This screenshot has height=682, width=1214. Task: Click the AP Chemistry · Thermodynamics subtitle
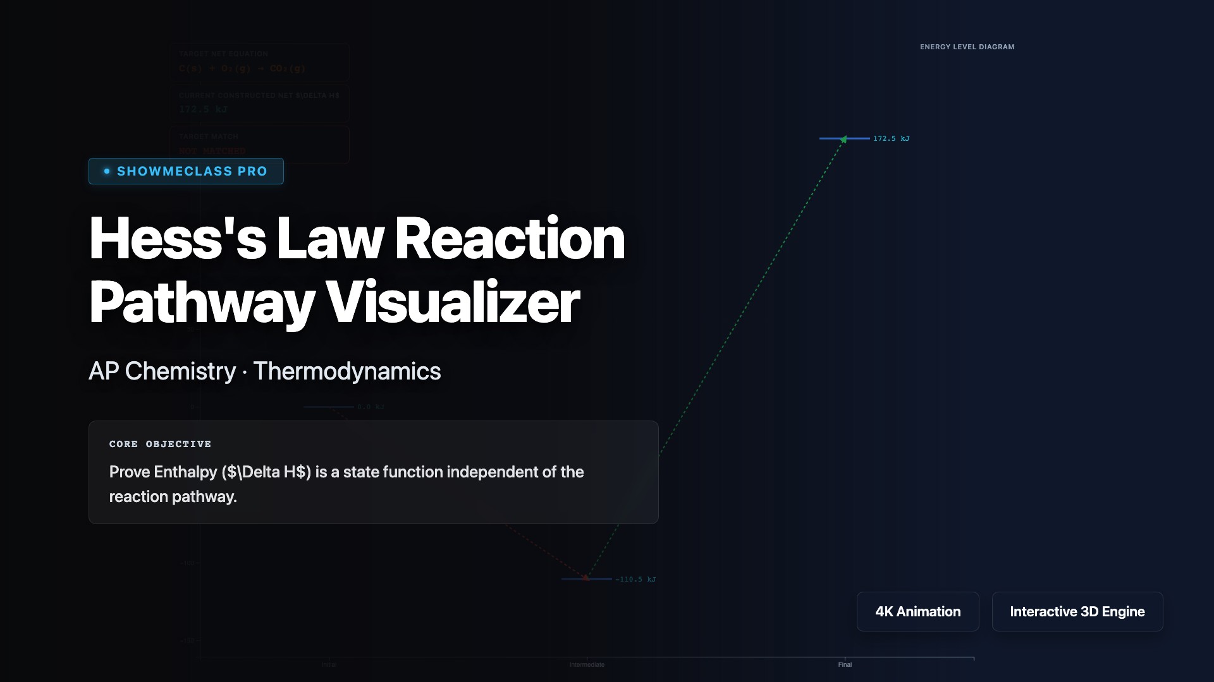click(x=264, y=371)
